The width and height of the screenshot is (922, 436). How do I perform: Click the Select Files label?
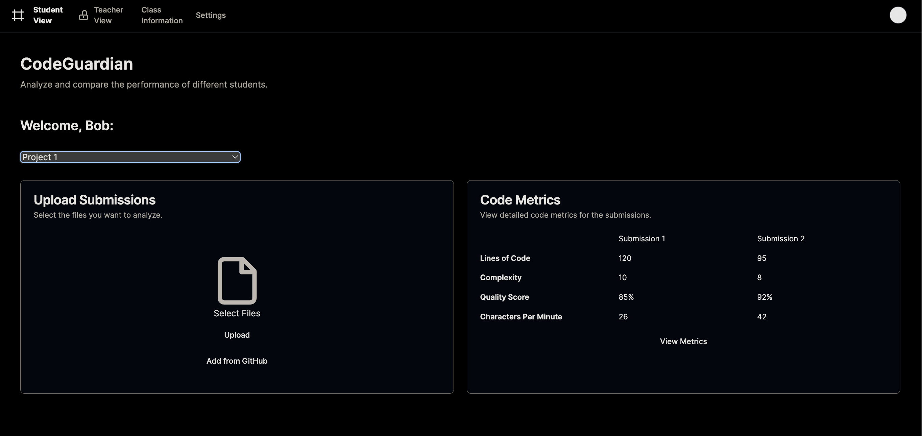(x=237, y=313)
